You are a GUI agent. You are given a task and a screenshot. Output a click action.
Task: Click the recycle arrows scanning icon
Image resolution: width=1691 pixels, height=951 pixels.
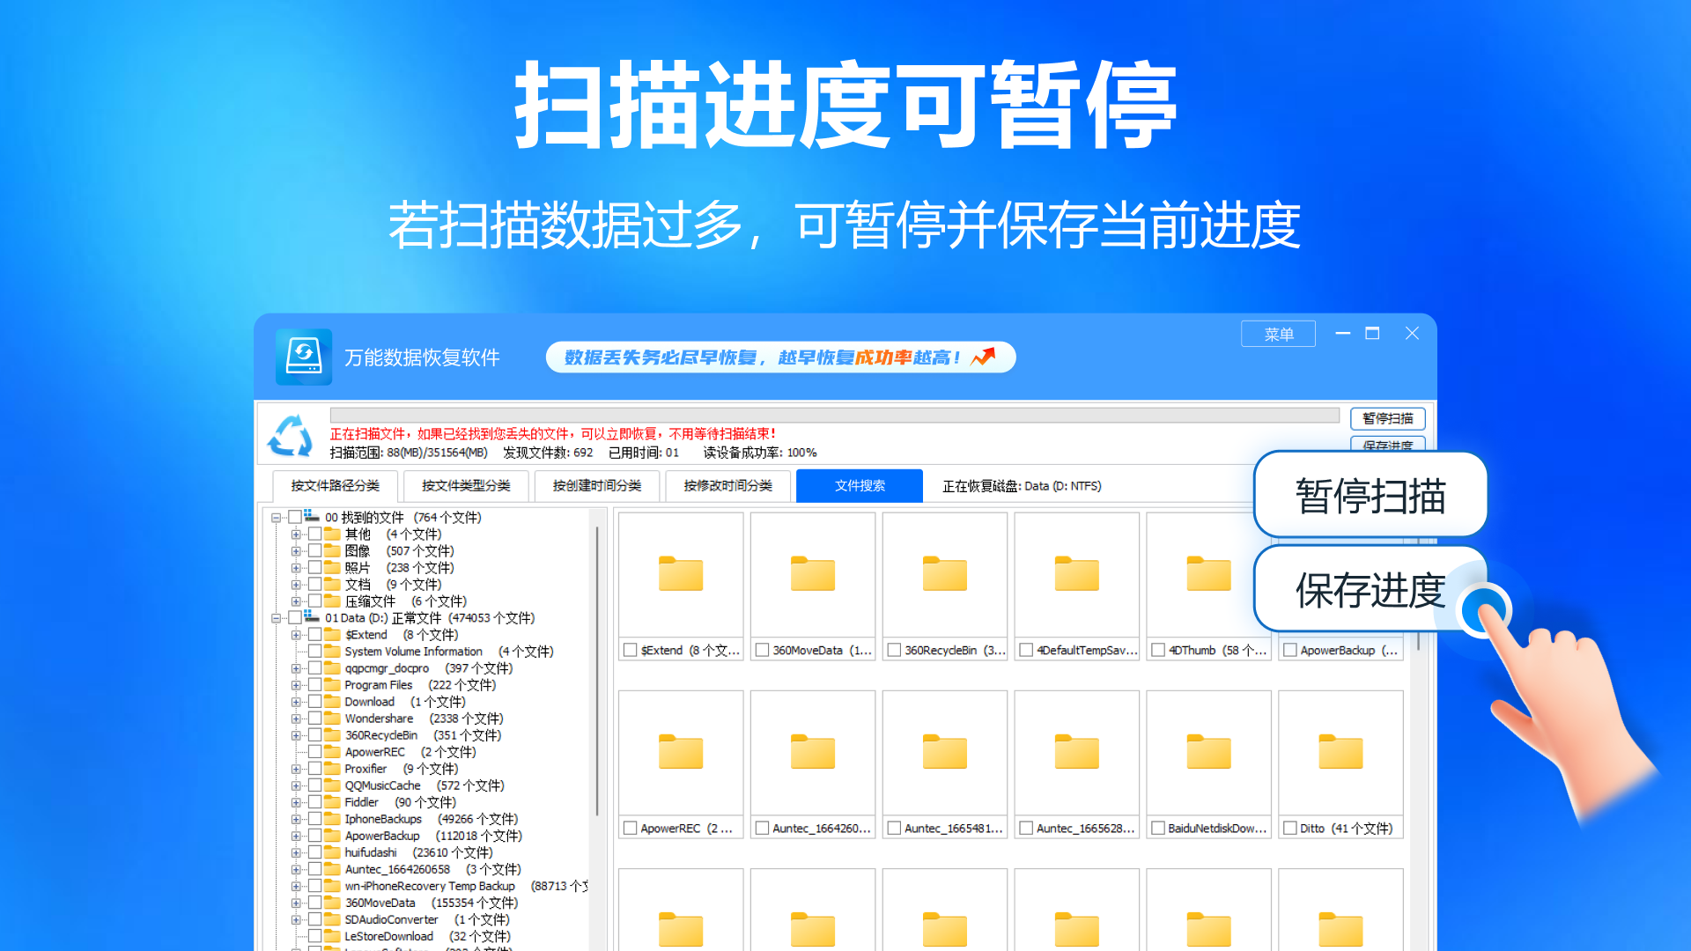(291, 435)
